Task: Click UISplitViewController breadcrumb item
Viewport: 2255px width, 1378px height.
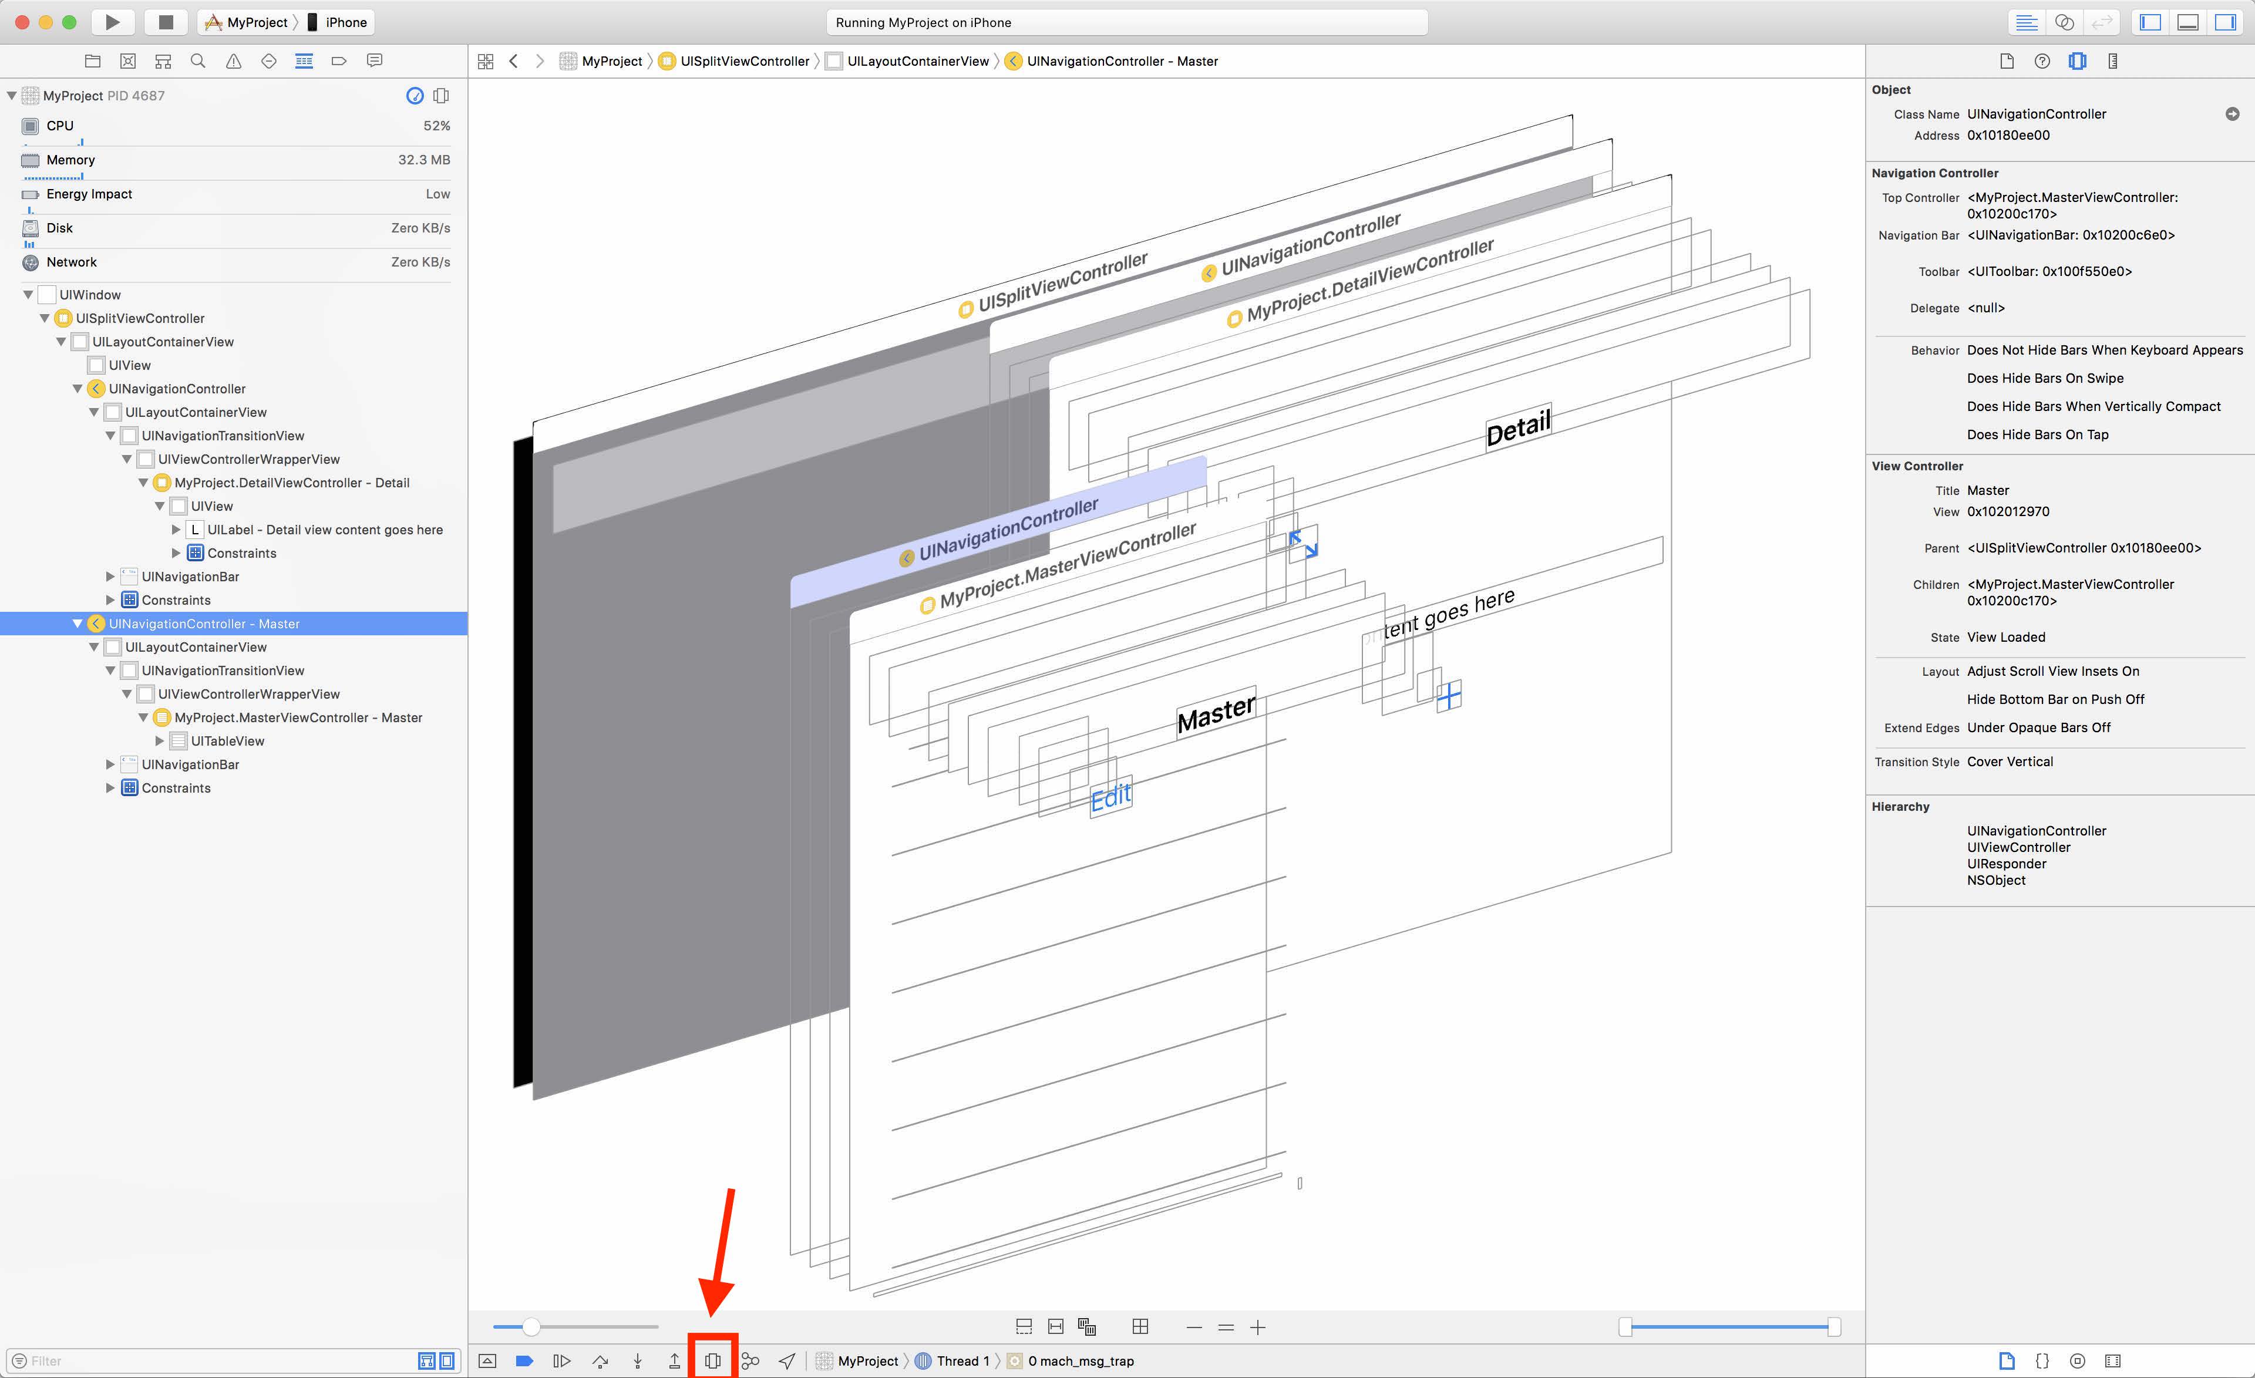Action: pos(734,61)
